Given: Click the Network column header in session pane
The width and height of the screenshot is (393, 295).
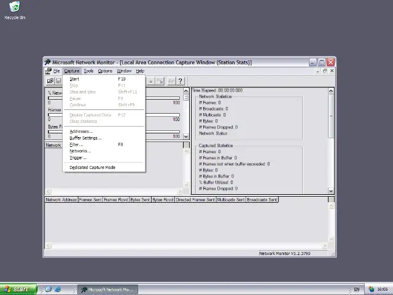Looking at the screenshot, I should (x=53, y=145).
